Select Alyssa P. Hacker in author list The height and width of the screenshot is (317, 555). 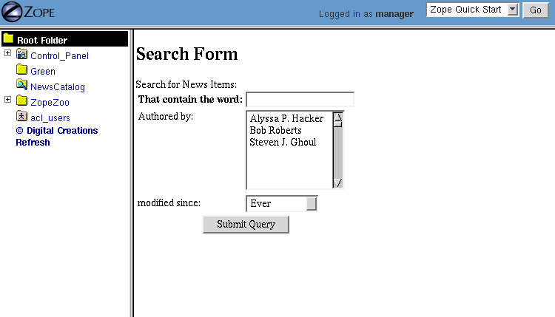[x=286, y=119]
